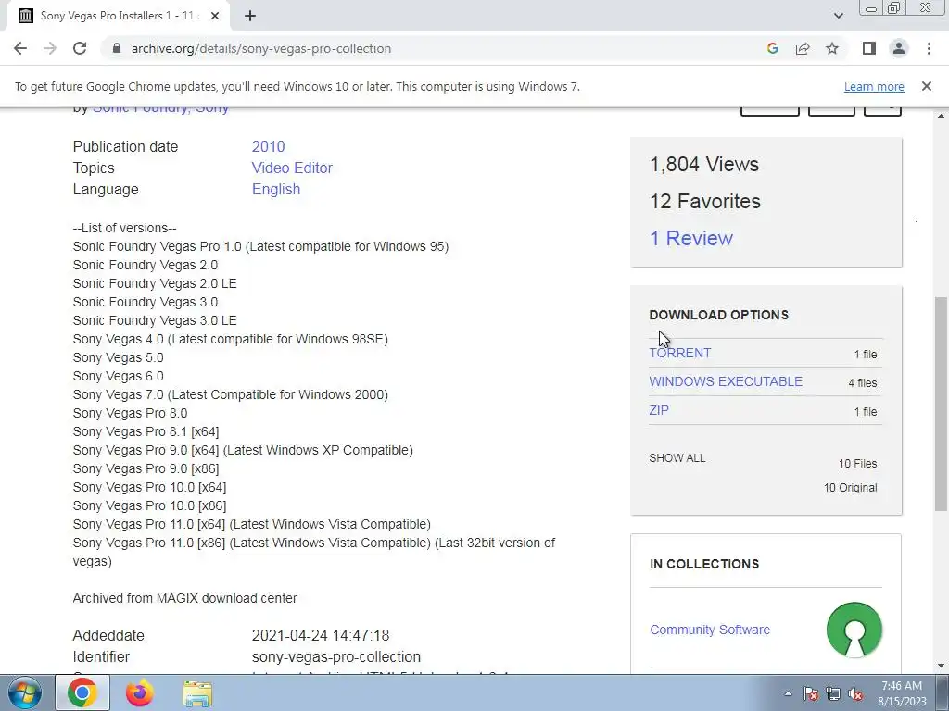Click Chrome icon in taskbar
Screen dimensions: 949x711
coord(82,692)
